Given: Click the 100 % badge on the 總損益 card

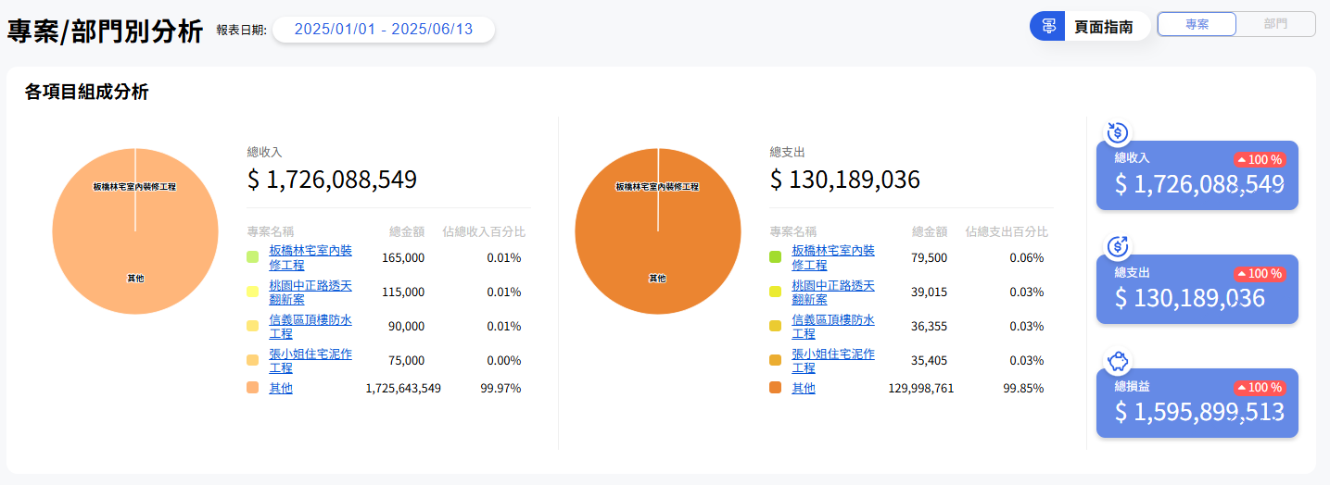Looking at the screenshot, I should 1260,387.
